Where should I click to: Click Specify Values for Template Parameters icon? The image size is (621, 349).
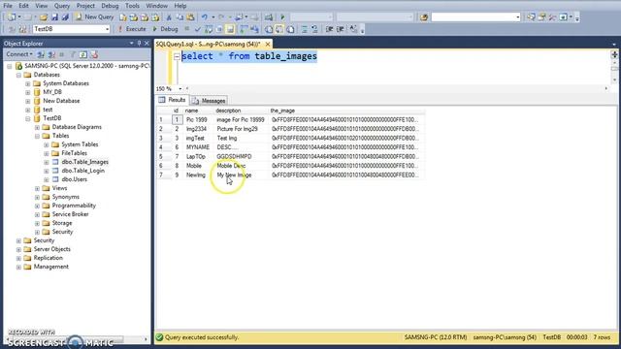(353, 29)
